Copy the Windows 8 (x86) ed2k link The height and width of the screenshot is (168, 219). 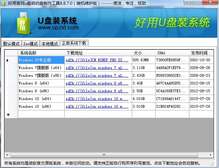97,91
